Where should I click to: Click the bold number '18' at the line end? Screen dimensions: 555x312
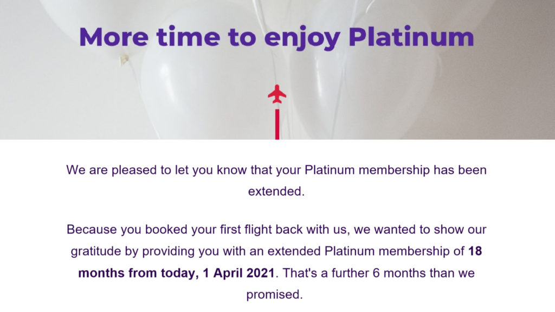tap(475, 251)
